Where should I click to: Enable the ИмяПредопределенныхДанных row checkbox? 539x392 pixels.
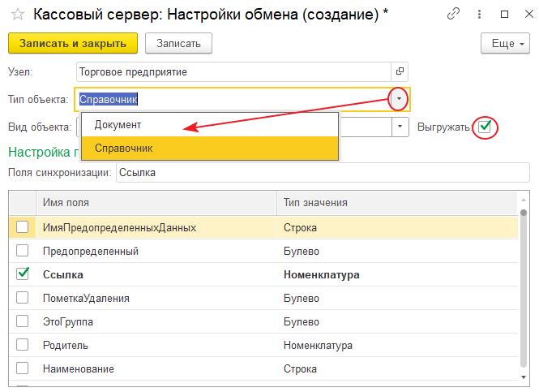click(23, 228)
